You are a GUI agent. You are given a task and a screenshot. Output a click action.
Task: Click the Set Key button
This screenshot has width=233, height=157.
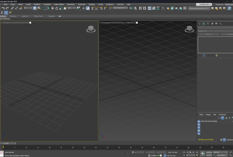coord(209,155)
